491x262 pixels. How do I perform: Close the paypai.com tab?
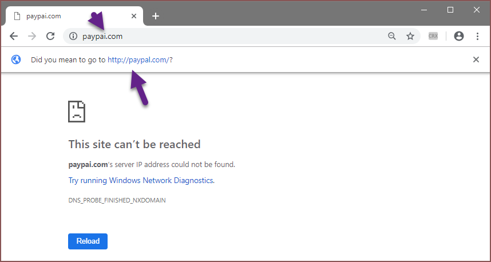coord(133,16)
